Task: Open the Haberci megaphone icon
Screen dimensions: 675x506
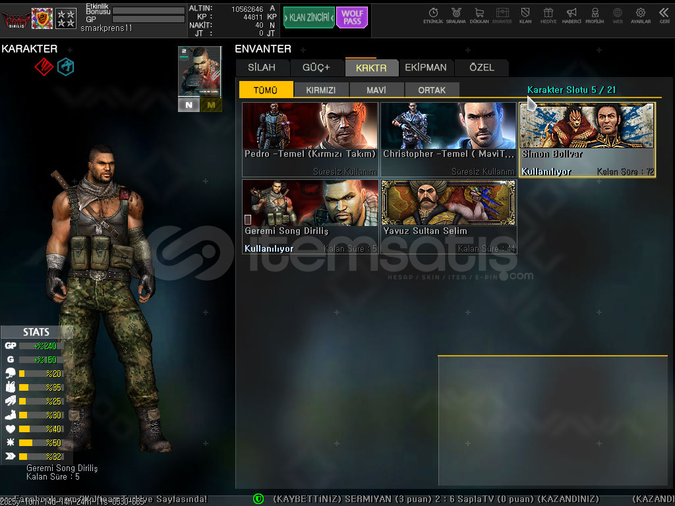Action: click(572, 14)
